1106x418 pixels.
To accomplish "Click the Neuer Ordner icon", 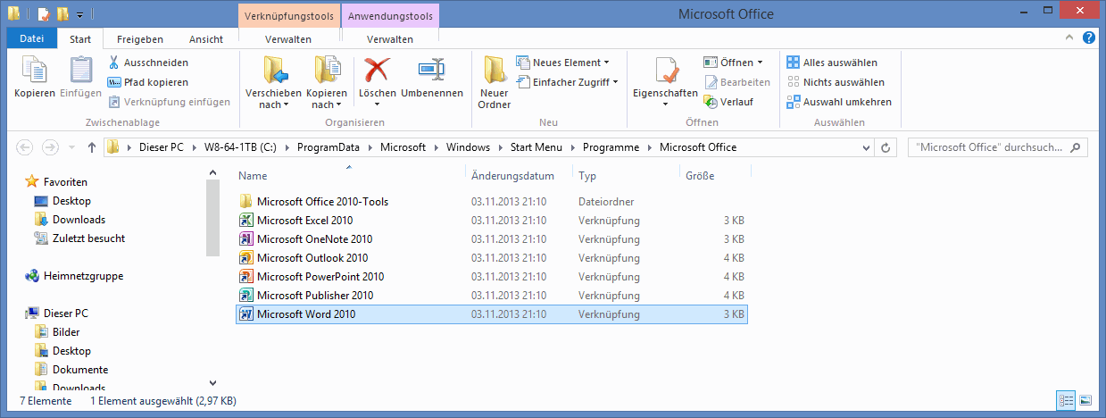I will (x=494, y=71).
